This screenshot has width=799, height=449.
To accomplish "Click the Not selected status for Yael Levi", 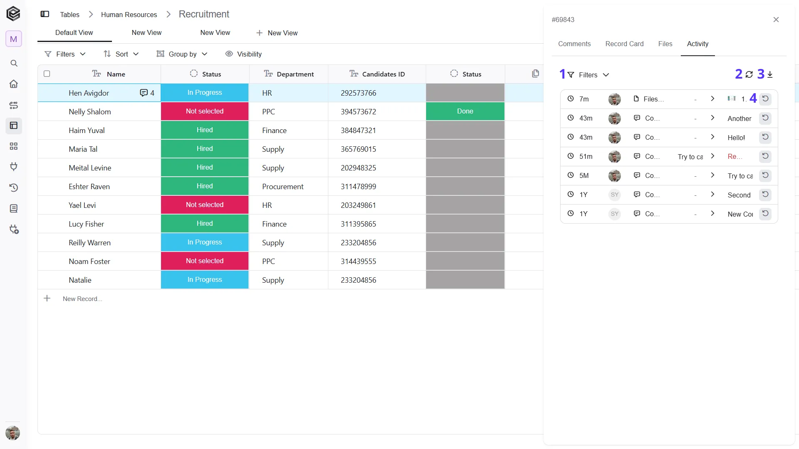I will point(205,205).
